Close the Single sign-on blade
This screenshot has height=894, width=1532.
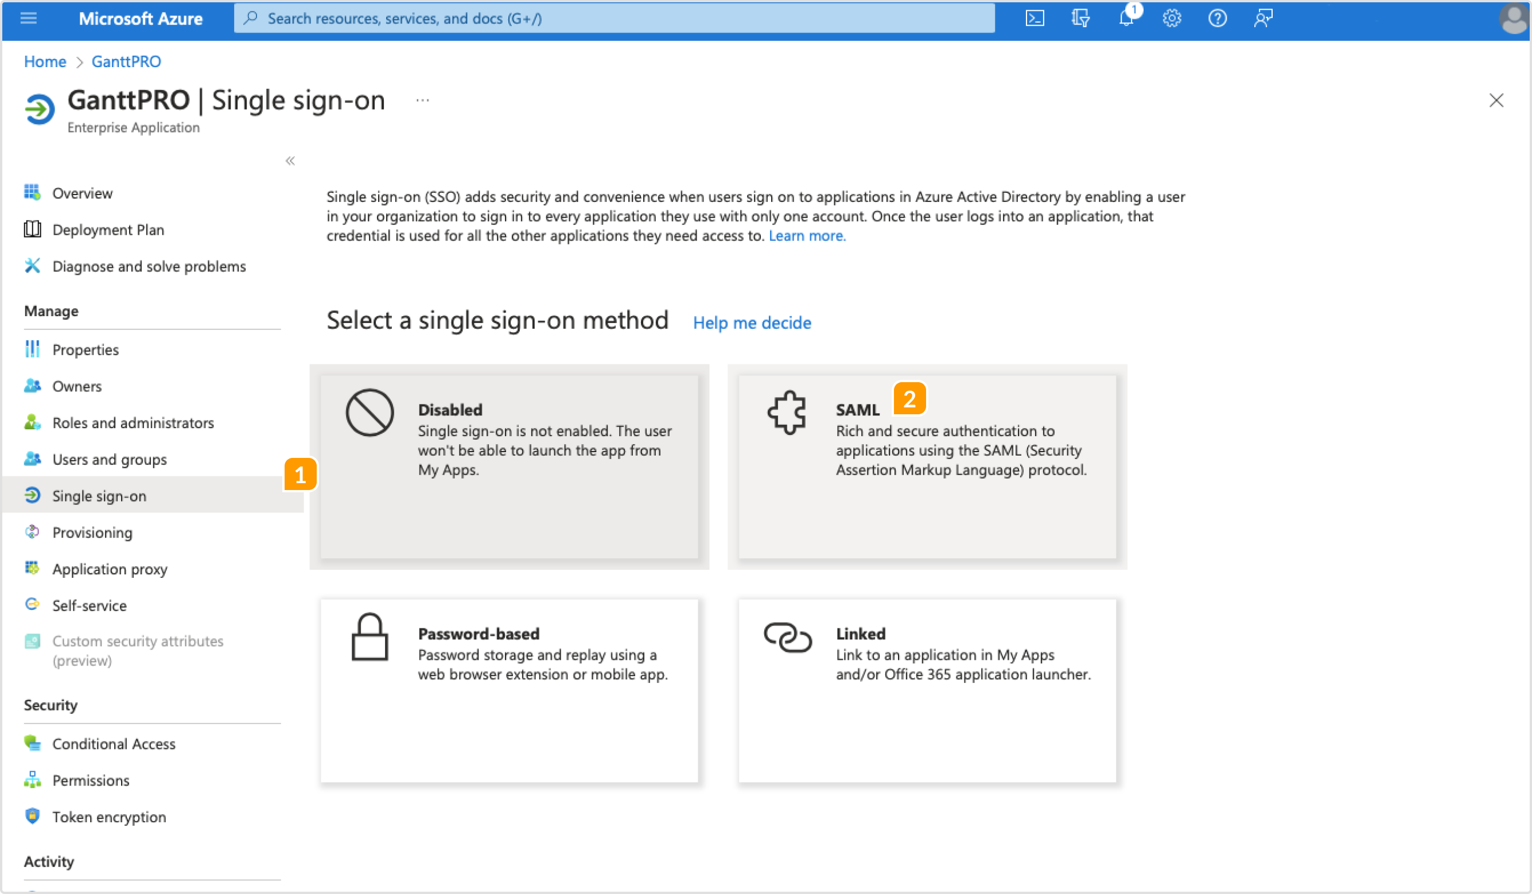pyautogui.click(x=1496, y=100)
